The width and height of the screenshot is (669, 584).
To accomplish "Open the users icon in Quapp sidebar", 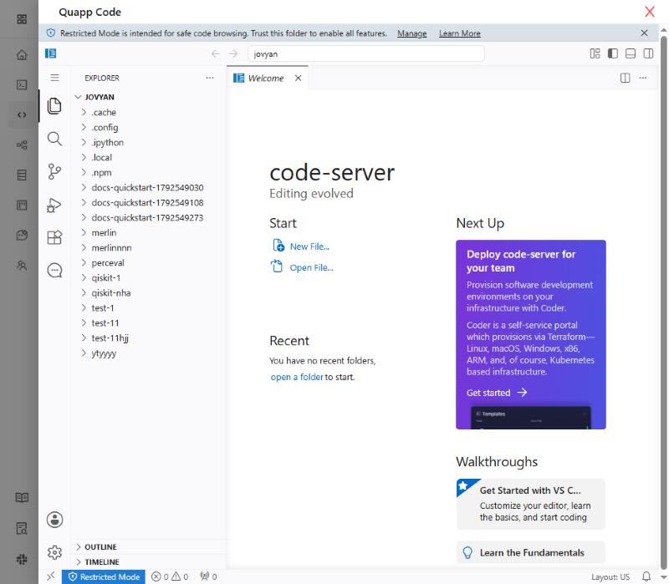I will (x=22, y=265).
